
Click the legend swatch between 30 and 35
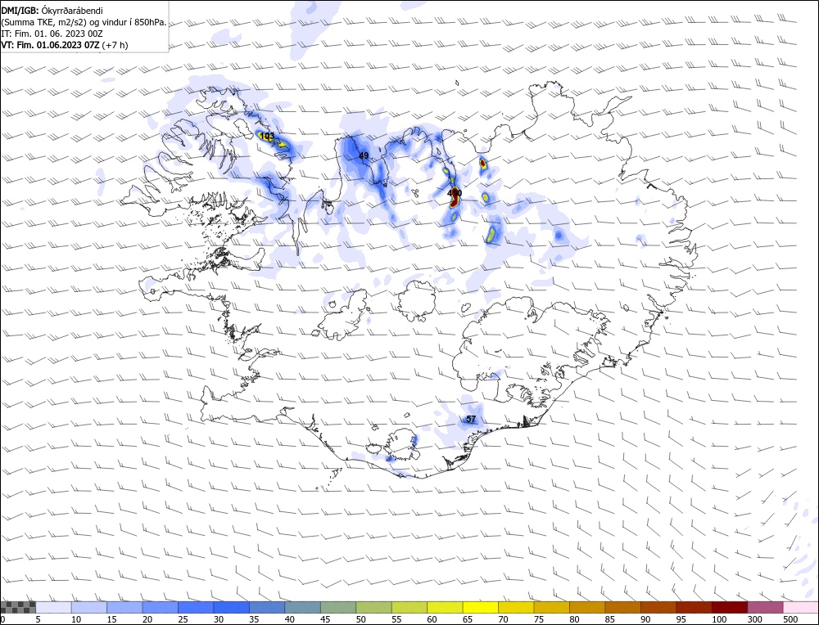point(232,607)
